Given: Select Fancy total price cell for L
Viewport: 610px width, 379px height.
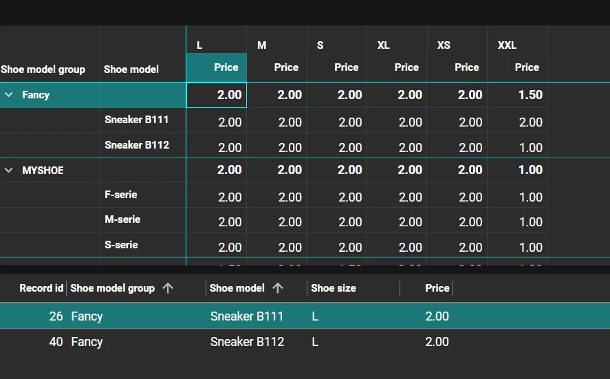Looking at the screenshot, I should click(217, 95).
